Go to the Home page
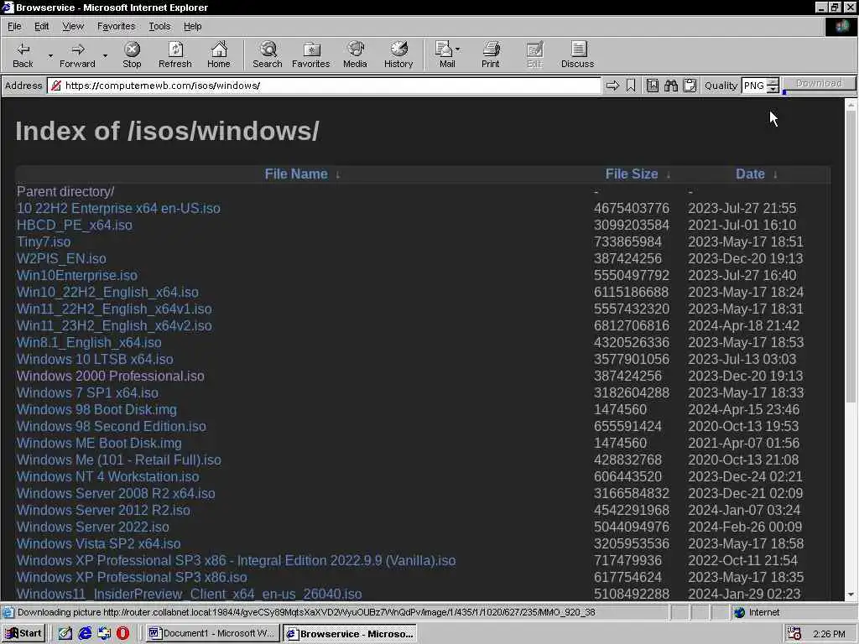 point(219,55)
